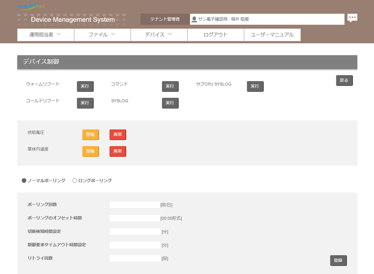
Task: Click the ログアウト menu item
Action: (x=215, y=35)
